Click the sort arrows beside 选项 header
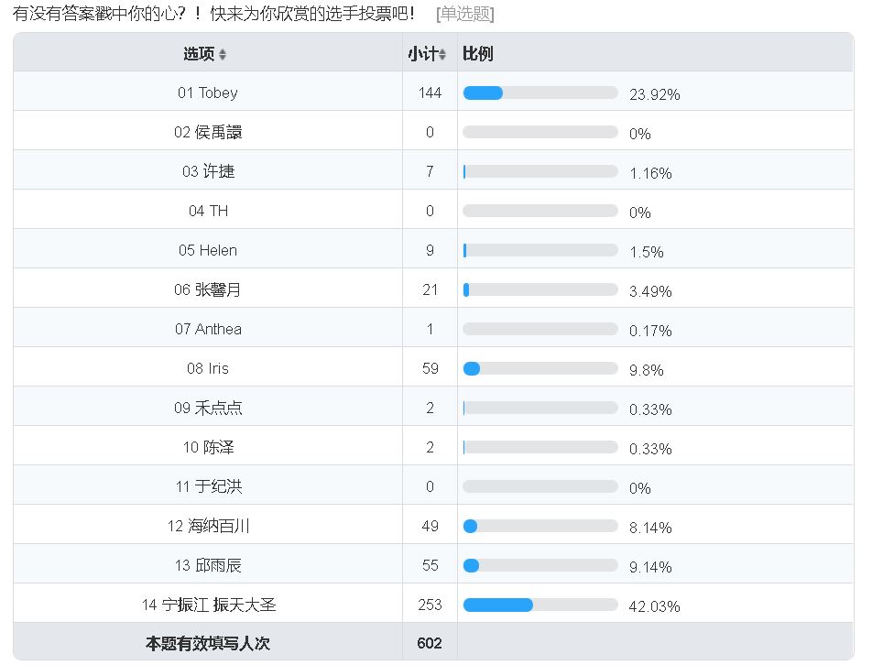Screen dimensions: 872x665 click(x=223, y=55)
